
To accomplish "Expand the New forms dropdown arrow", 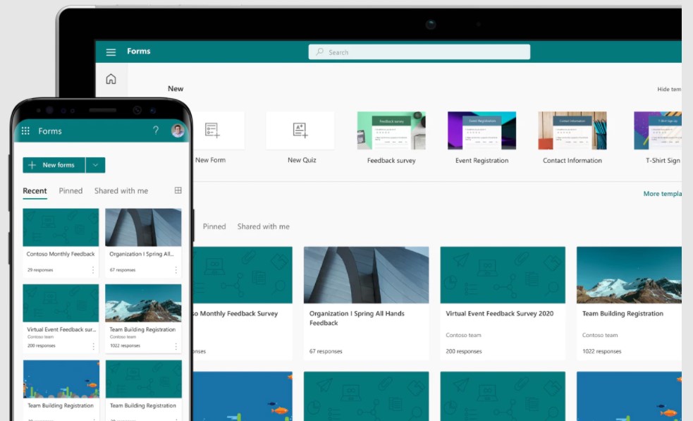I will coord(95,165).
